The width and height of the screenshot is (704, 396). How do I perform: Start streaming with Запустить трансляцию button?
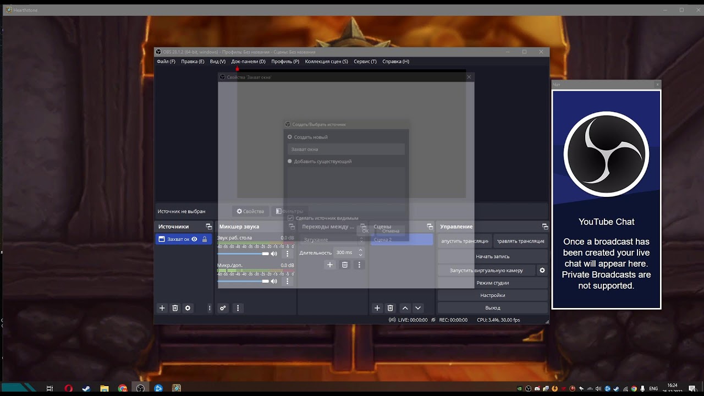tap(465, 241)
